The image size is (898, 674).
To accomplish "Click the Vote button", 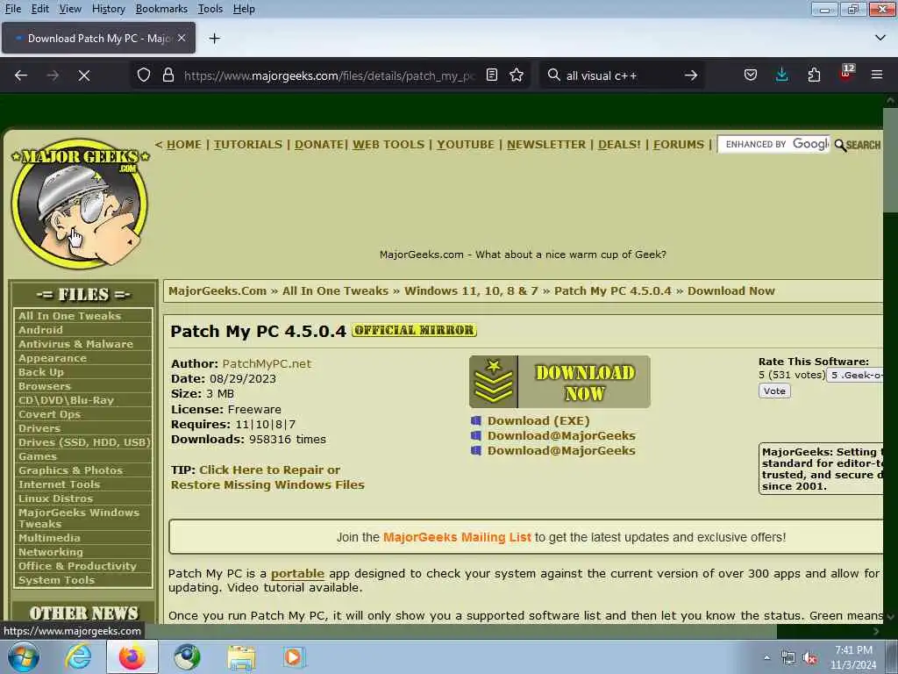I will 774,391.
